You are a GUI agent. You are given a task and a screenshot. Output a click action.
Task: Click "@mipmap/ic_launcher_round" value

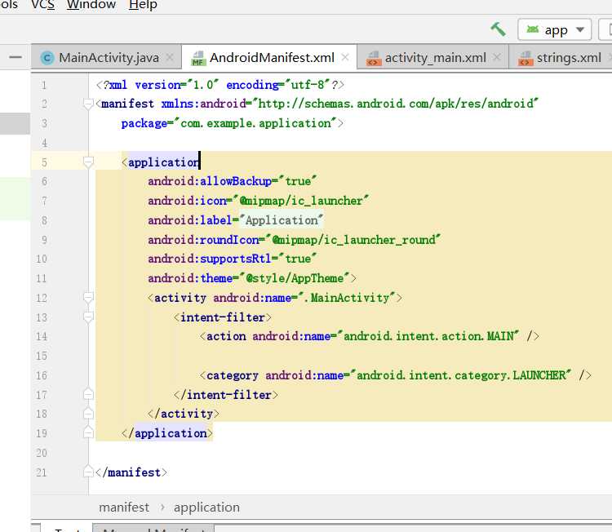[353, 240]
